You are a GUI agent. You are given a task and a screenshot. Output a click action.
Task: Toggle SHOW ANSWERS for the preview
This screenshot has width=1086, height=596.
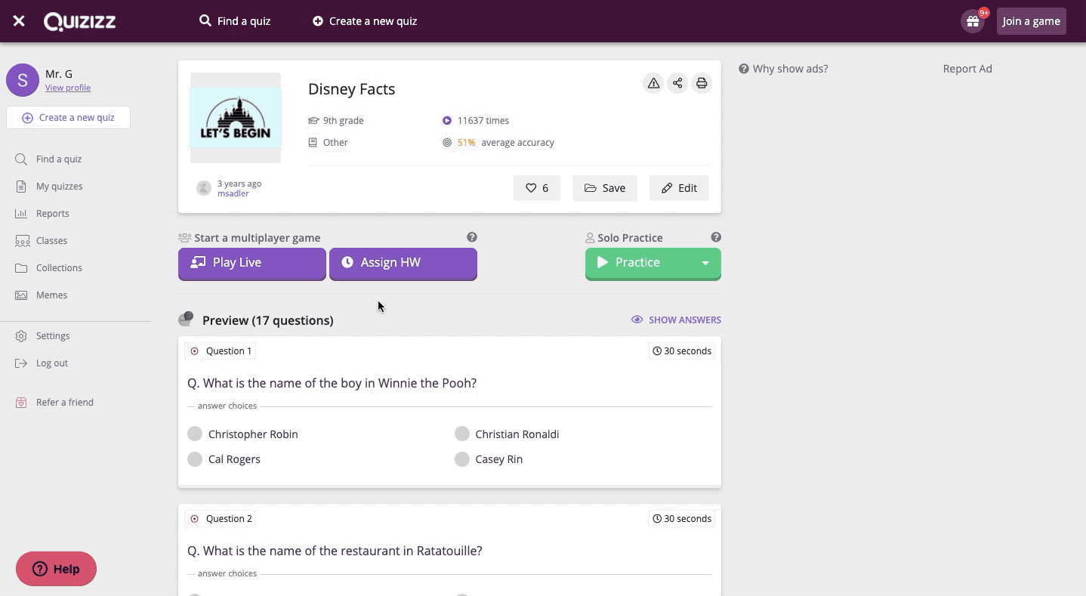676,320
